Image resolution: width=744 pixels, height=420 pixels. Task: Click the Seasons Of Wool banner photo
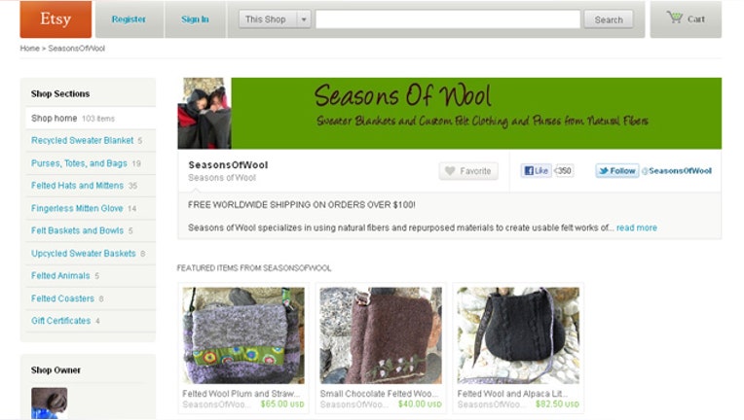(205, 113)
